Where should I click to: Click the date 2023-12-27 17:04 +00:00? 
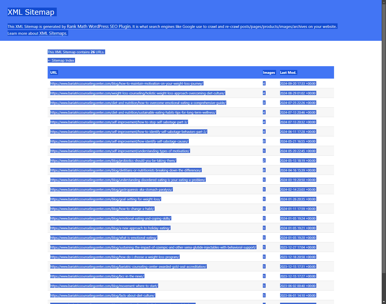click(x=298, y=247)
